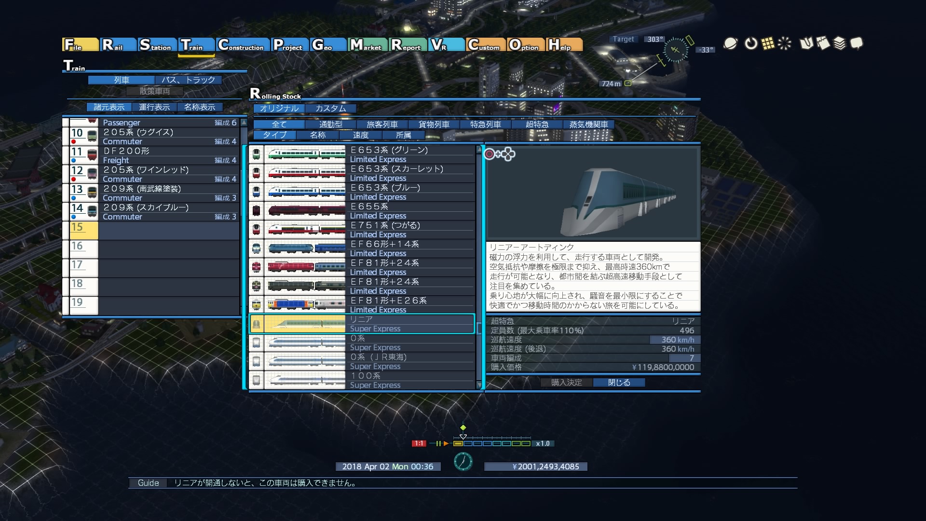Click the stacked layers icon
The image size is (926, 521).
(x=840, y=44)
